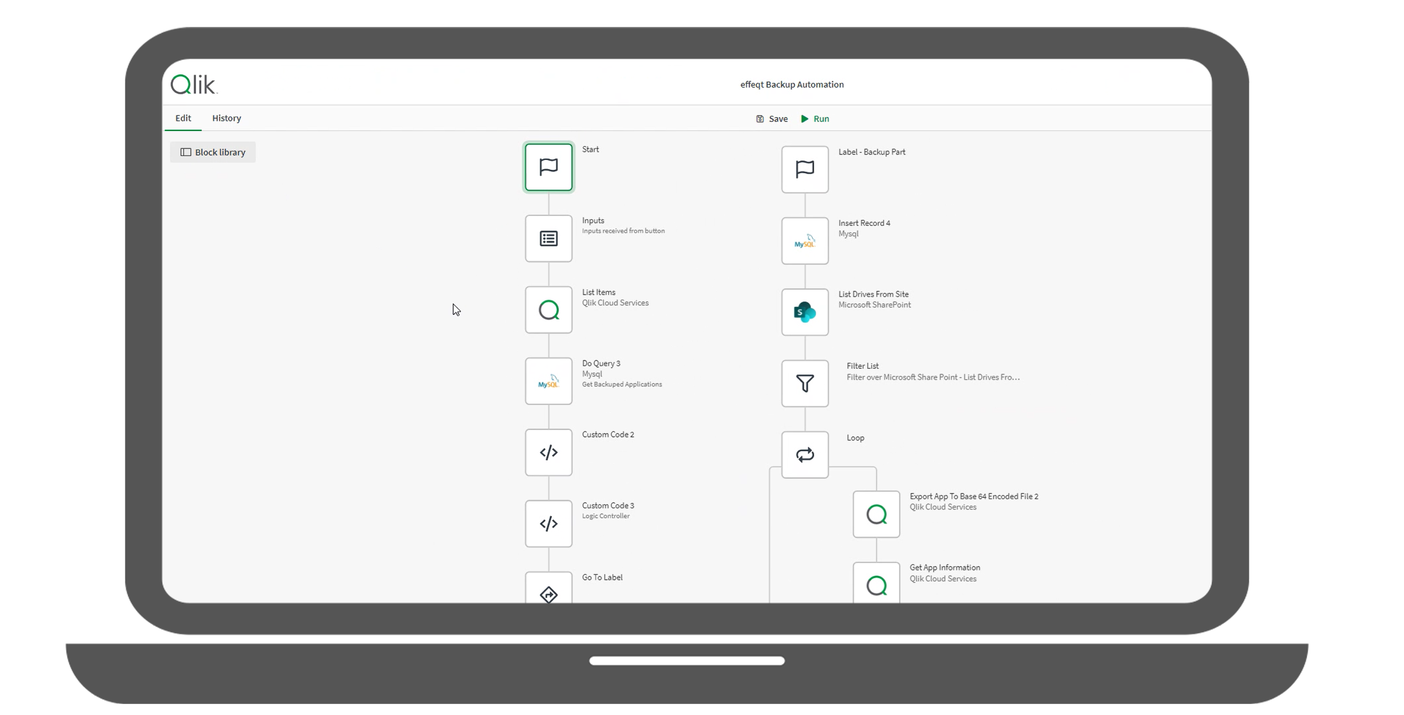
Task: Click the Get App Information Qlik Cloud Services block
Action: pos(875,585)
